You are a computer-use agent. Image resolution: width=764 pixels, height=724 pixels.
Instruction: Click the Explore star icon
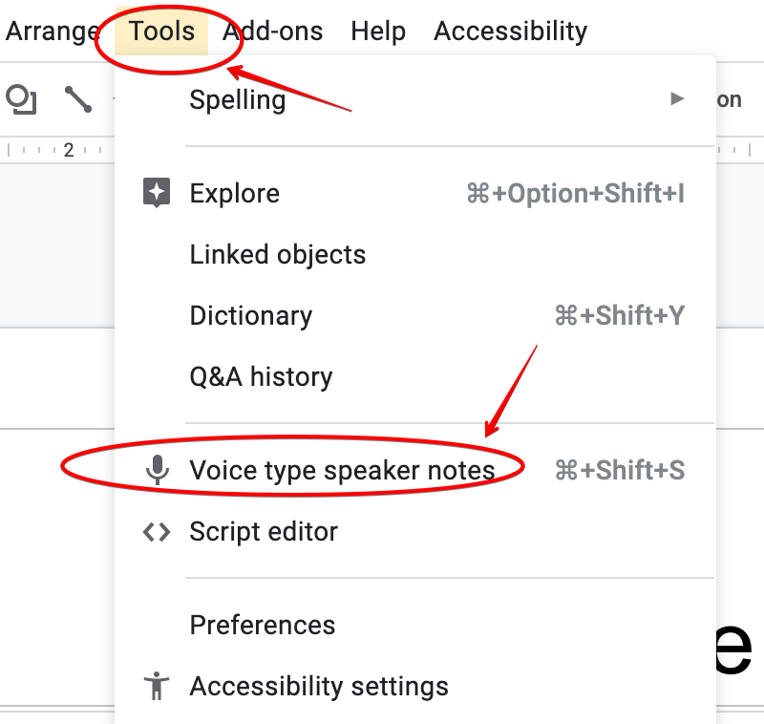coord(157,193)
